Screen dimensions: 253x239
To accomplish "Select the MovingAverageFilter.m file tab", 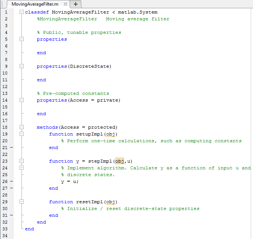I will coord(35,4).
